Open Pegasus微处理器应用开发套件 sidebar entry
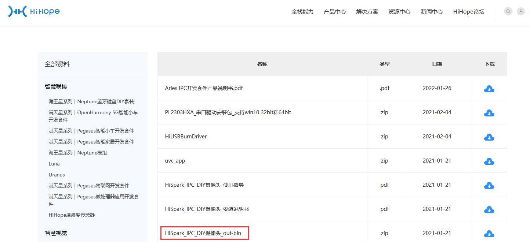The image size is (530, 242). tap(94, 200)
